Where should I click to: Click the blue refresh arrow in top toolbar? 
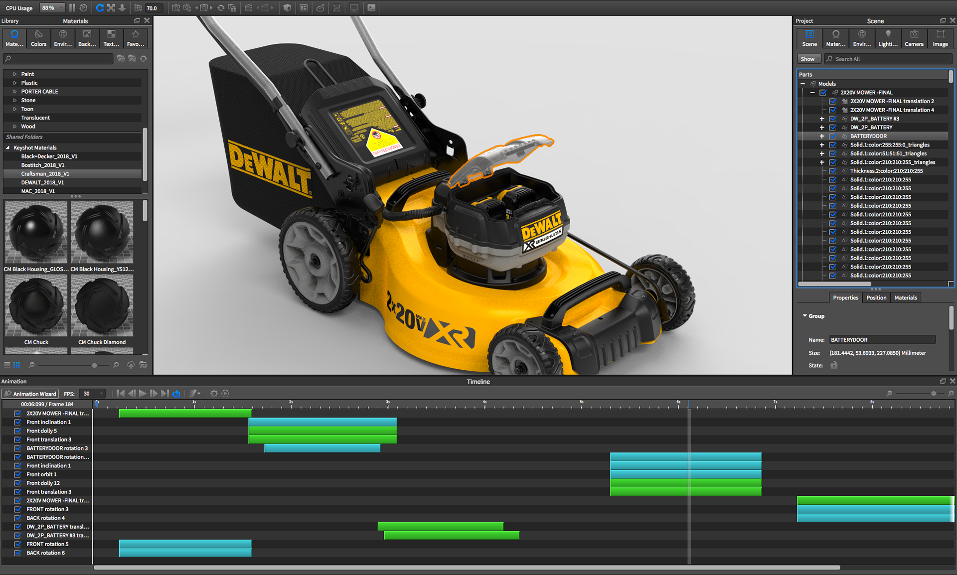(x=100, y=8)
